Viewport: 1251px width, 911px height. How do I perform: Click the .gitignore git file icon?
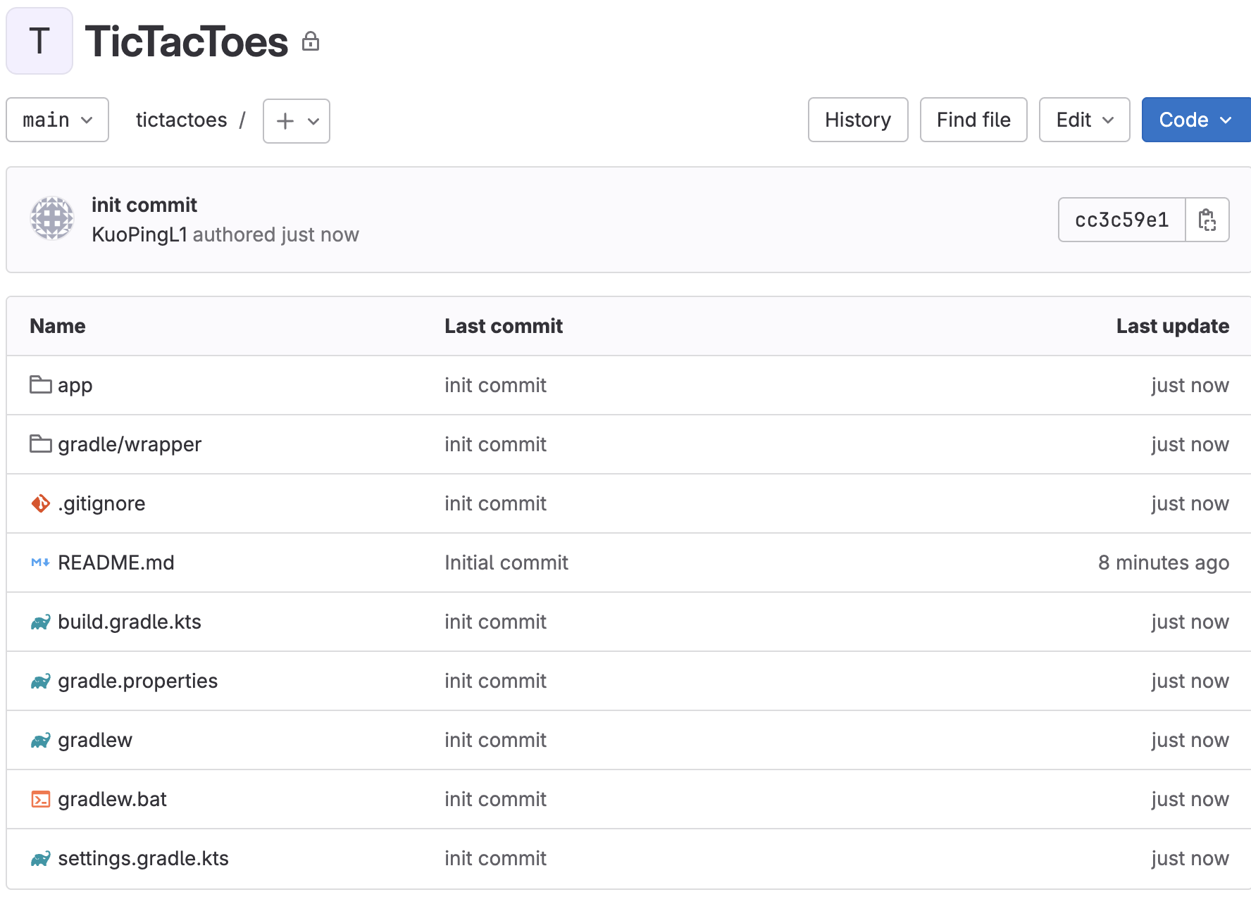point(41,503)
